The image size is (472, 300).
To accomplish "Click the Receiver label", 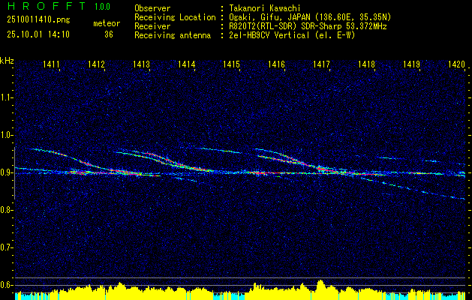I will tap(152, 26).
